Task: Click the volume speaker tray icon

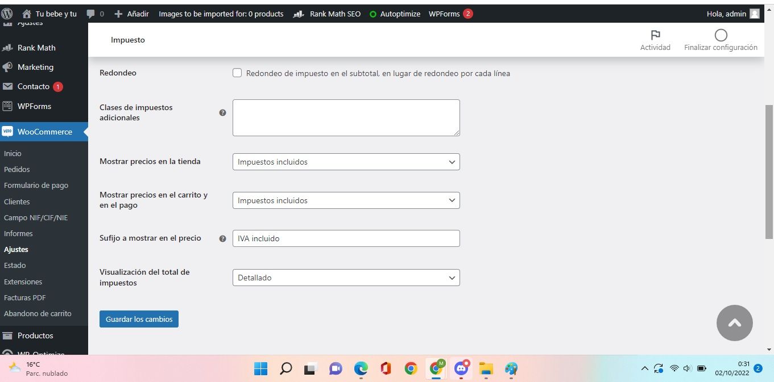Action: [x=687, y=368]
